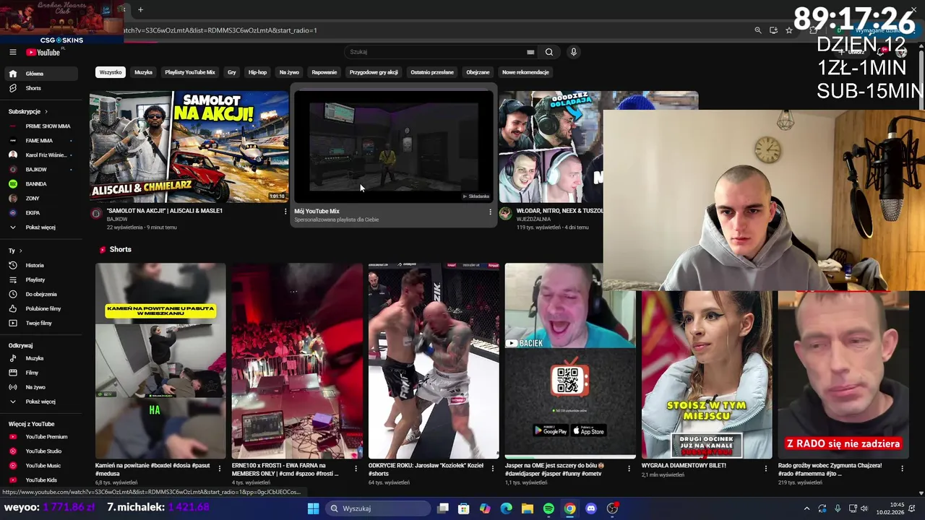
Task: Click BAJKOW channel name under first video
Action: pyautogui.click(x=117, y=219)
